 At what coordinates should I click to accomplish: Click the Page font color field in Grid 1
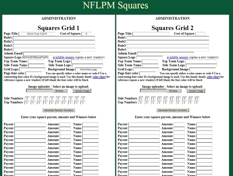click(x=34, y=73)
